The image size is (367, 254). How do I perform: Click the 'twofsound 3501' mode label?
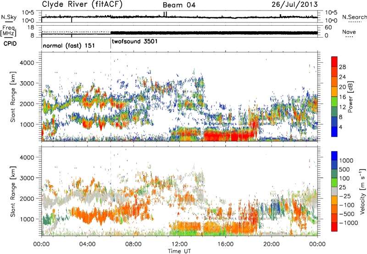[x=135, y=42]
